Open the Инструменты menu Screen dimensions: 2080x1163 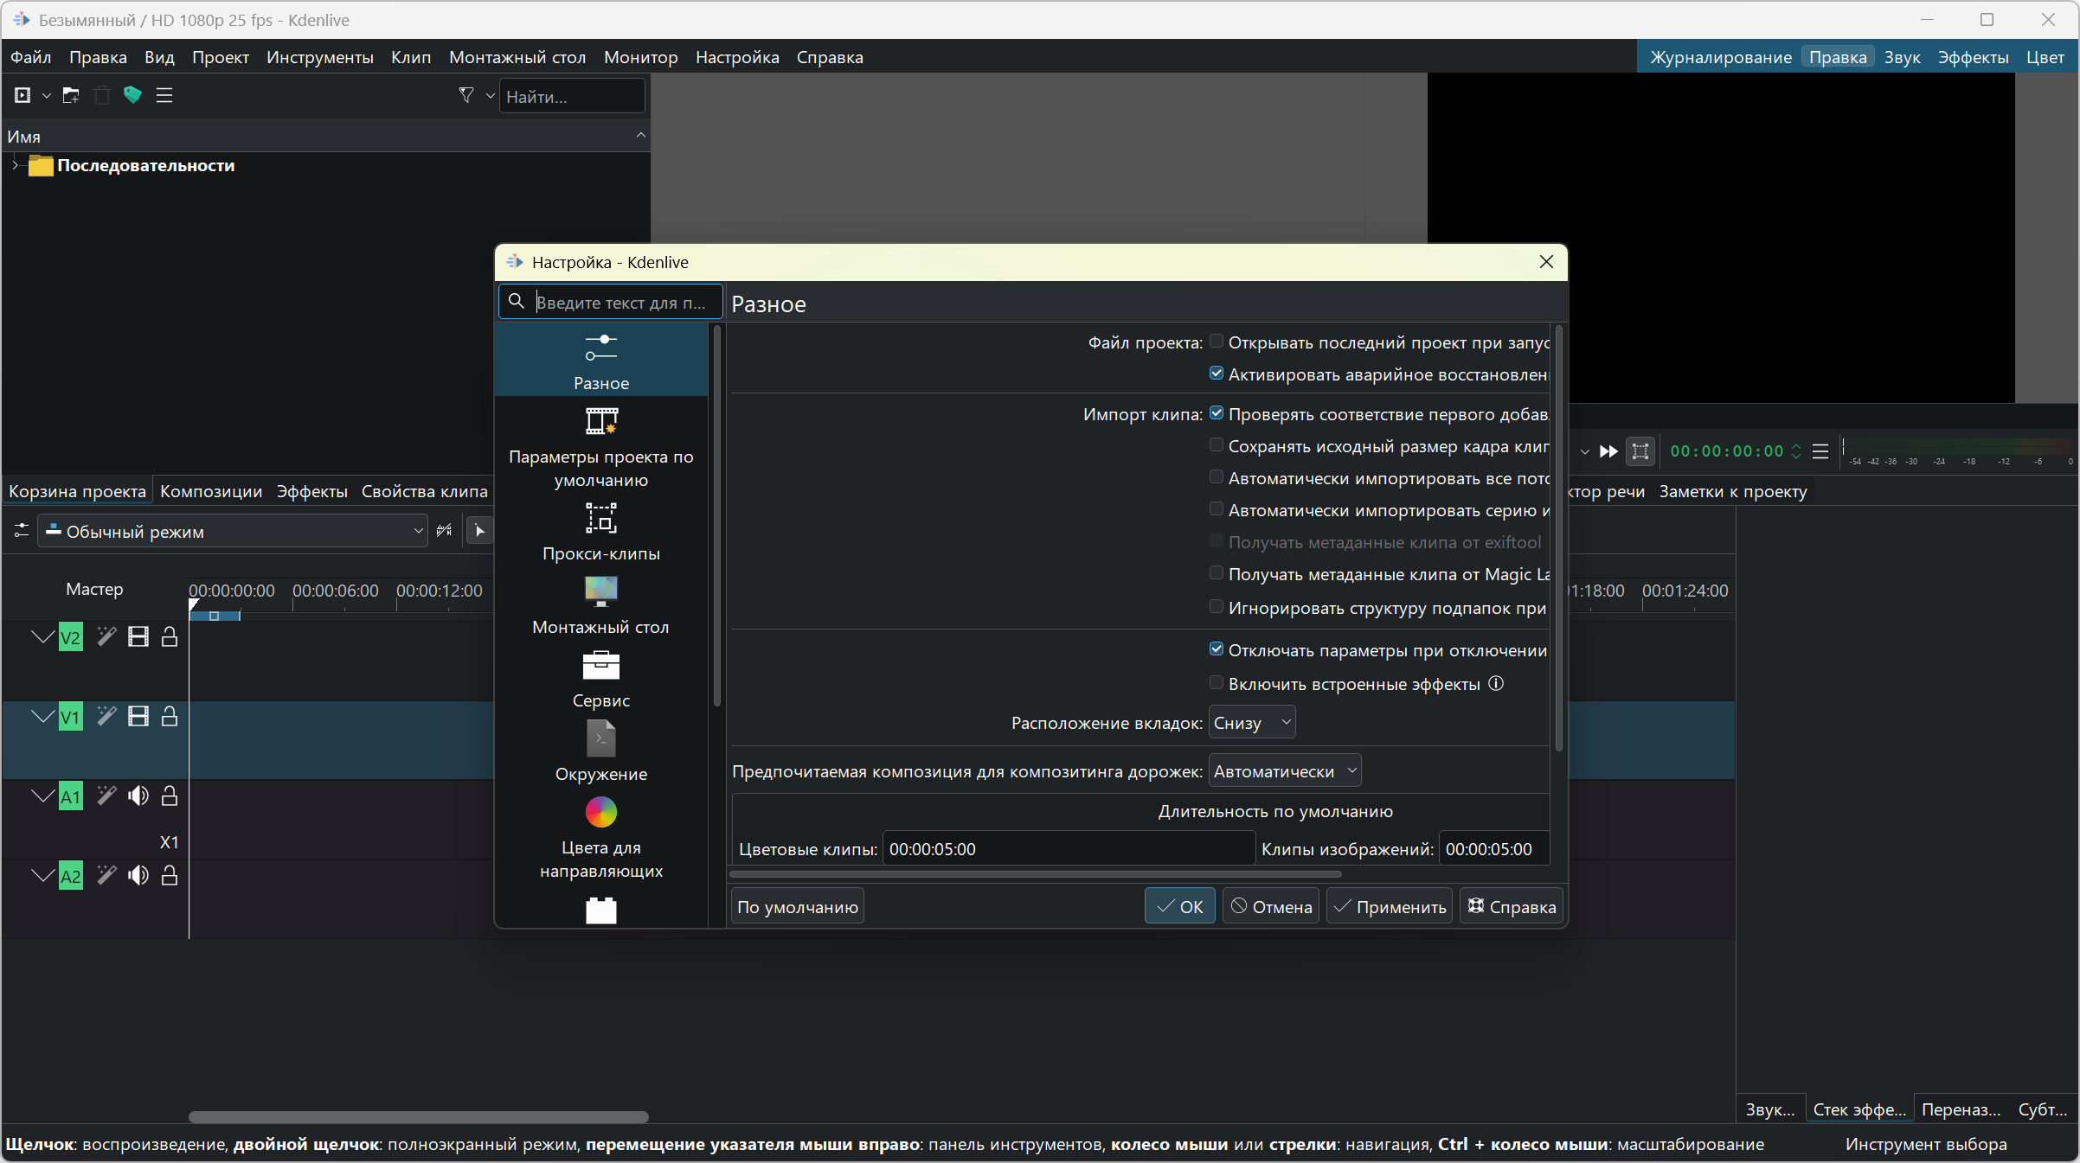320,57
